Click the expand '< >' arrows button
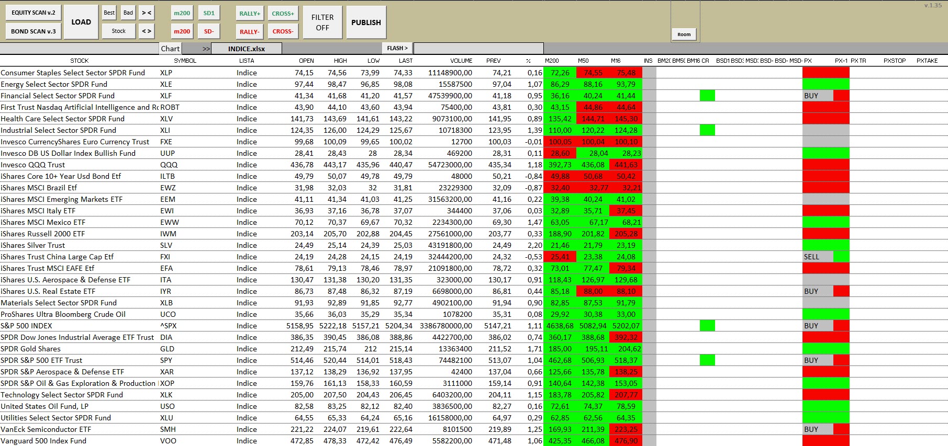This screenshot has height=446, width=948. tap(147, 31)
